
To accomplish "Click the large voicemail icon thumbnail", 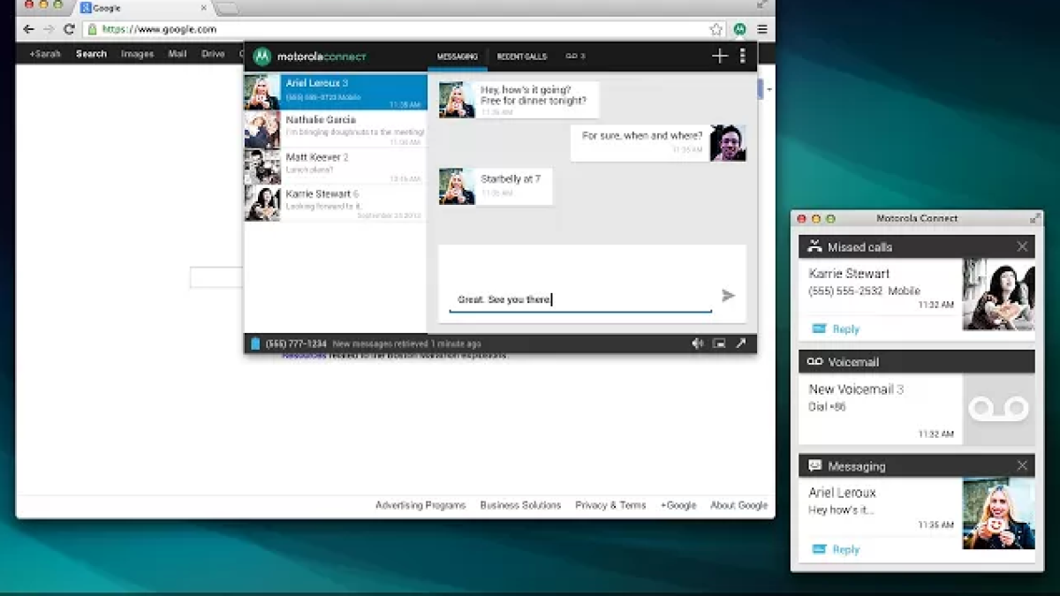I will click(998, 409).
